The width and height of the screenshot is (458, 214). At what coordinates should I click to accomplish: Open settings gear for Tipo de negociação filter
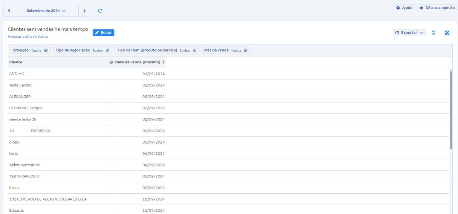point(107,50)
